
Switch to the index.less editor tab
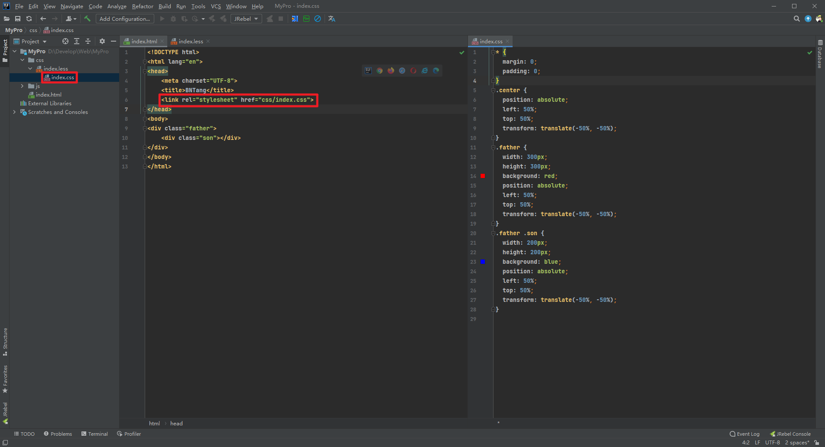click(x=191, y=41)
